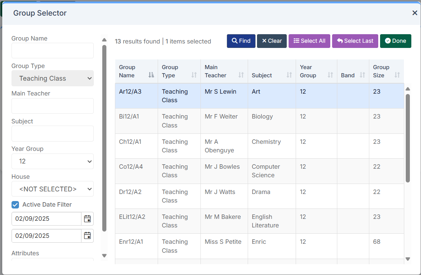The width and height of the screenshot is (421, 275).
Task: Open the House dropdown
Action: point(53,189)
